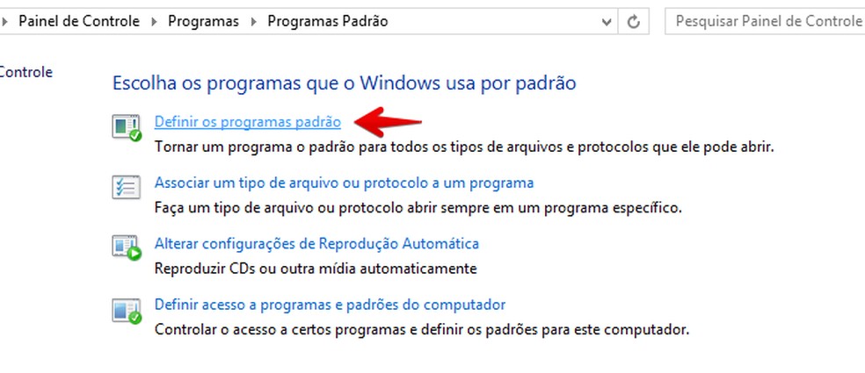Click the Controle link in left sidebar
This screenshot has width=865, height=373.
pyautogui.click(x=25, y=72)
